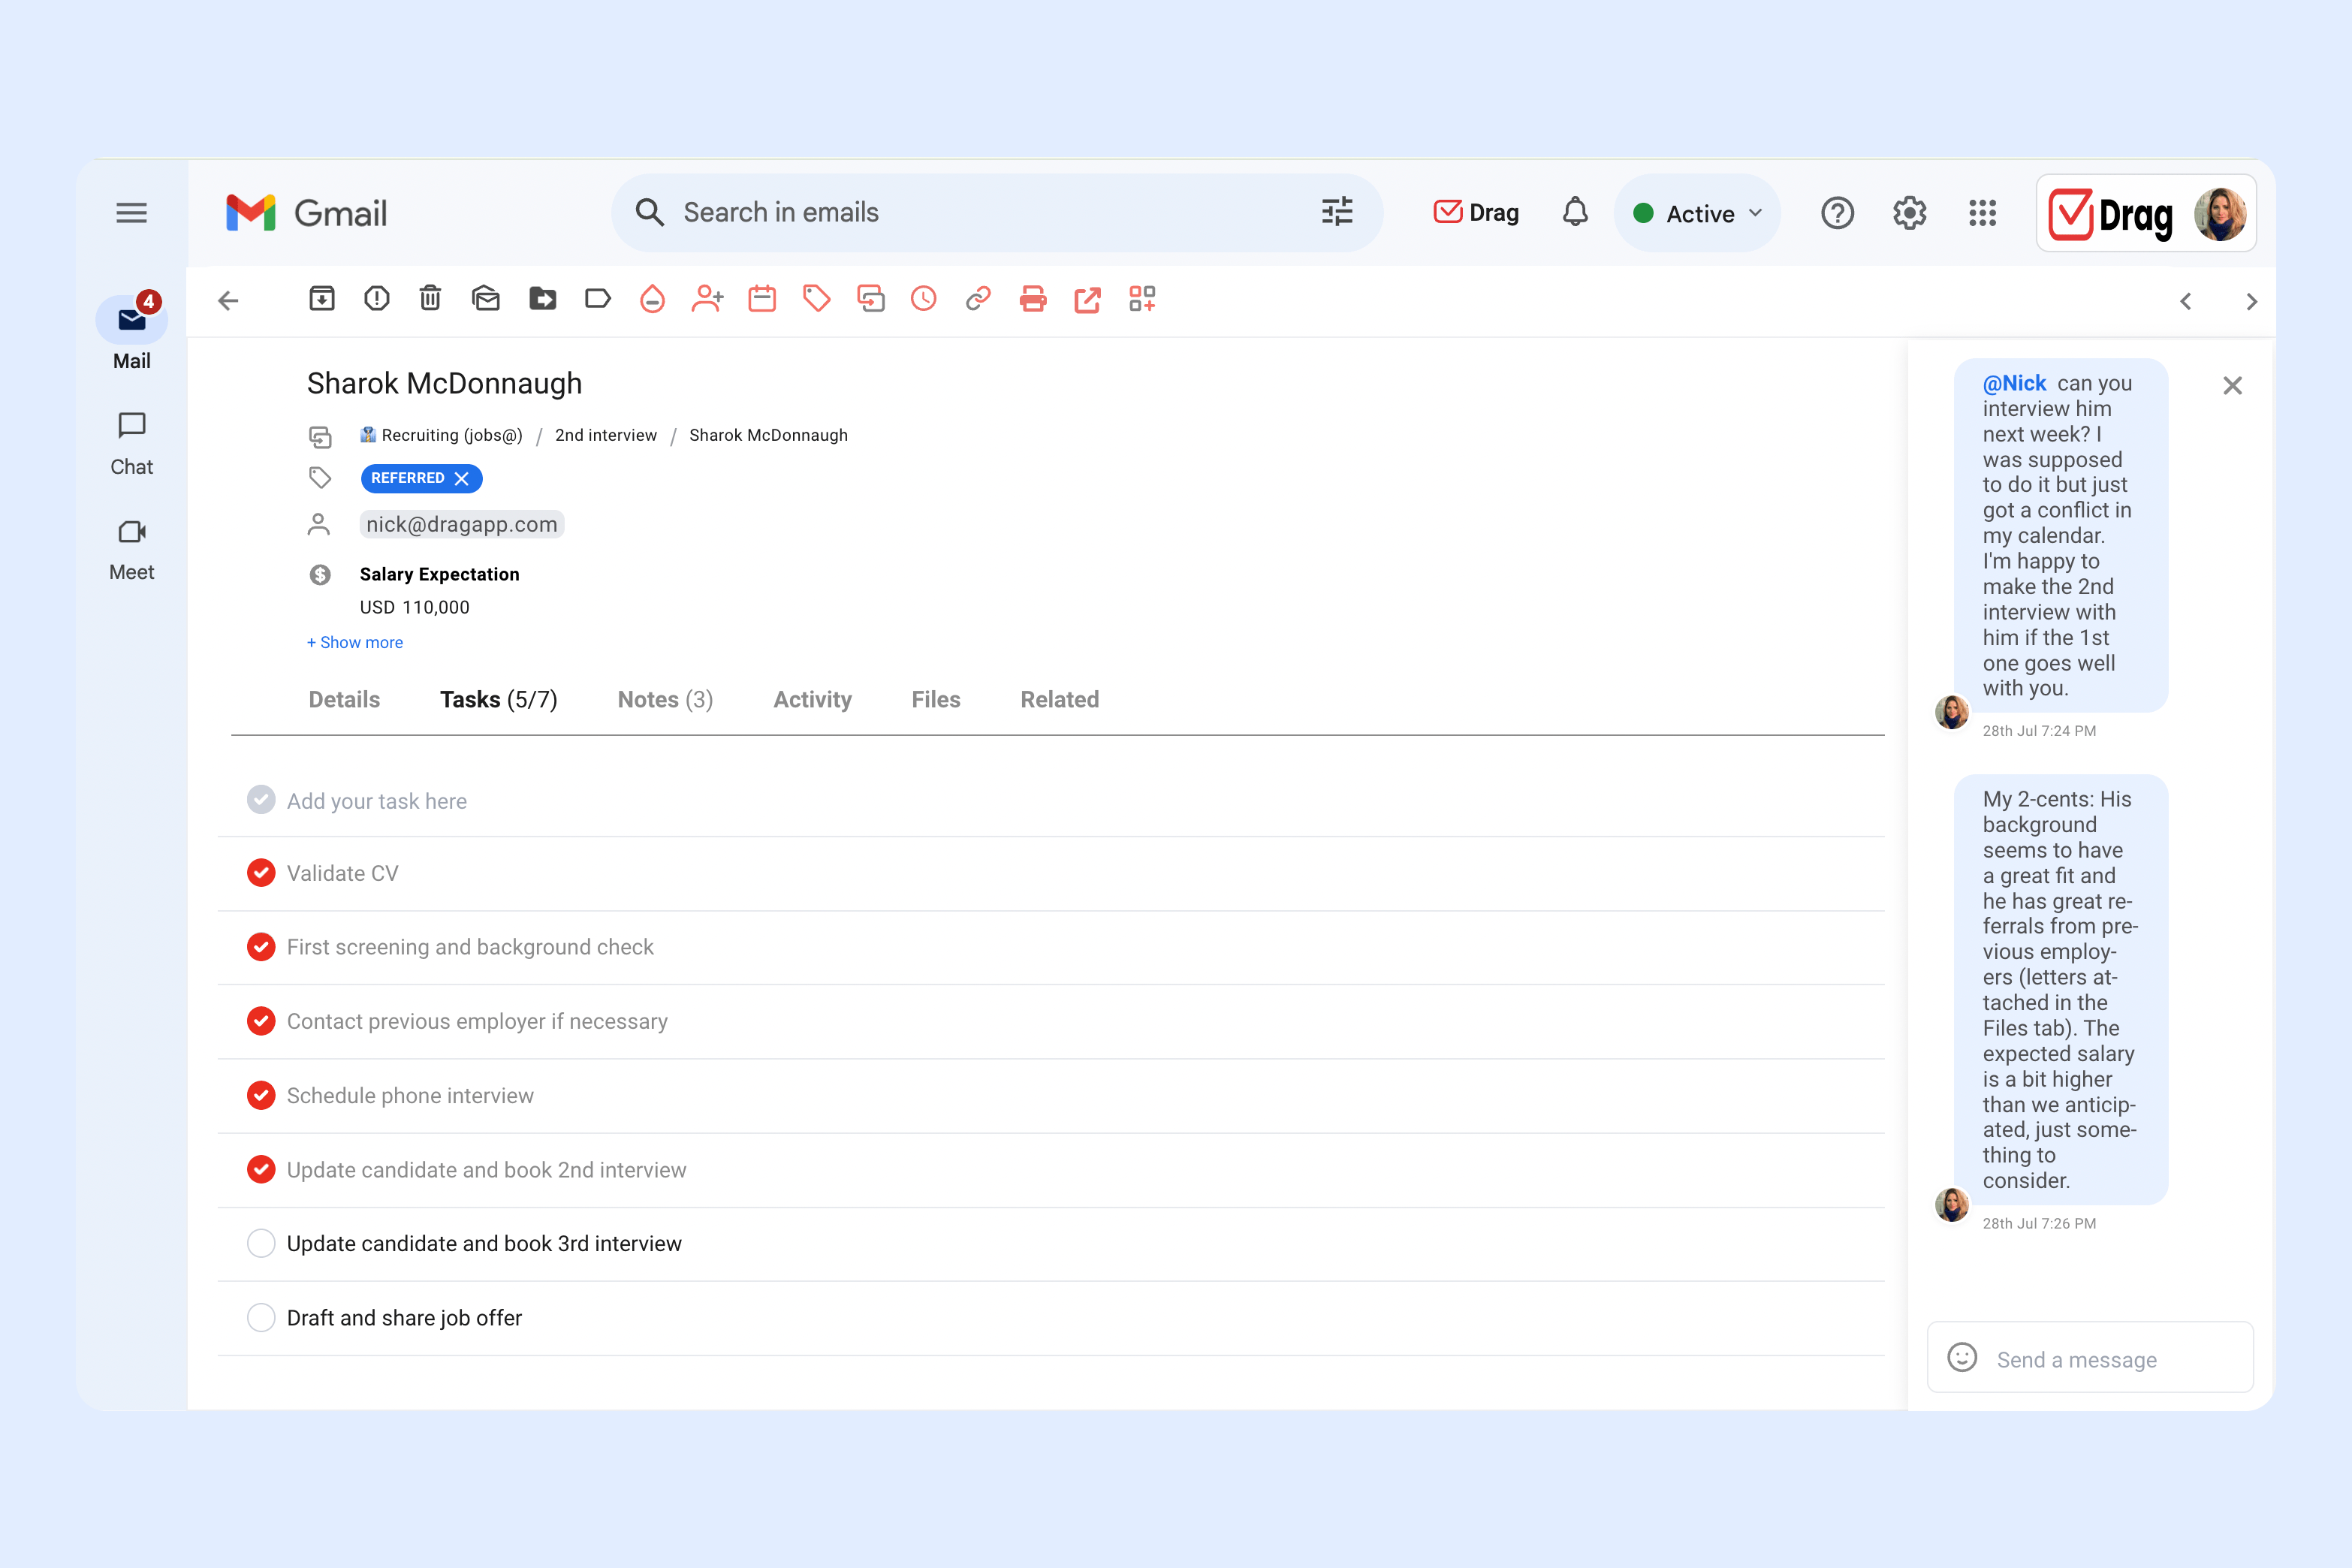Open the Drag account profile avatar
Image resolution: width=2352 pixels, height=1568 pixels.
(x=2220, y=213)
